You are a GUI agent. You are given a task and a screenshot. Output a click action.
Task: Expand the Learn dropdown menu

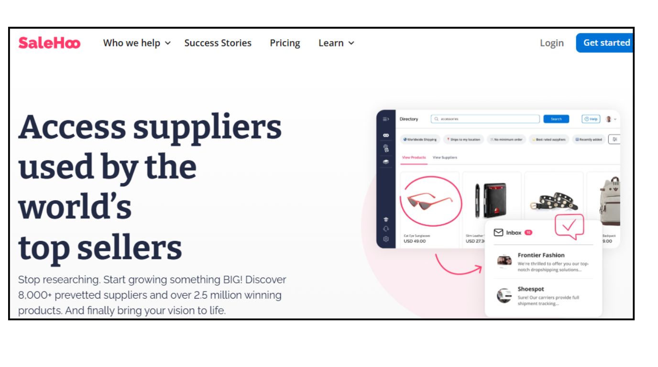click(x=336, y=43)
